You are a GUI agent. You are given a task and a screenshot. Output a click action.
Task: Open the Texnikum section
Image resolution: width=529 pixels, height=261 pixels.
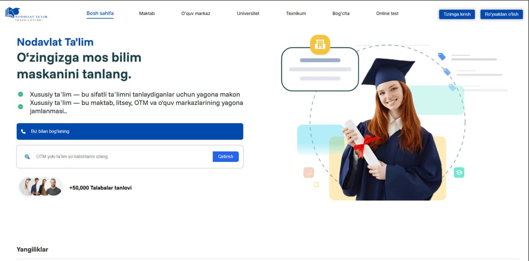click(296, 14)
